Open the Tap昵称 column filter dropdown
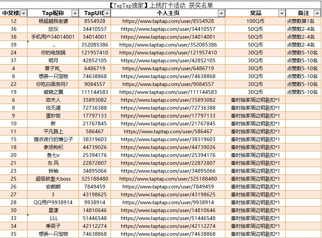The height and width of the screenshot is (238, 322). click(75, 14)
